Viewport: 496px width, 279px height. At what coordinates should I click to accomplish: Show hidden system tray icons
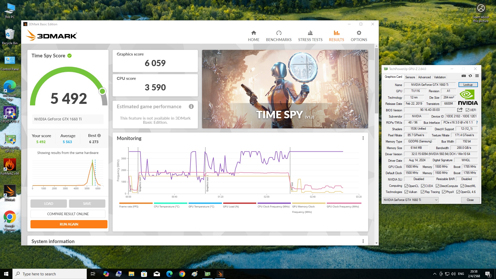435,274
